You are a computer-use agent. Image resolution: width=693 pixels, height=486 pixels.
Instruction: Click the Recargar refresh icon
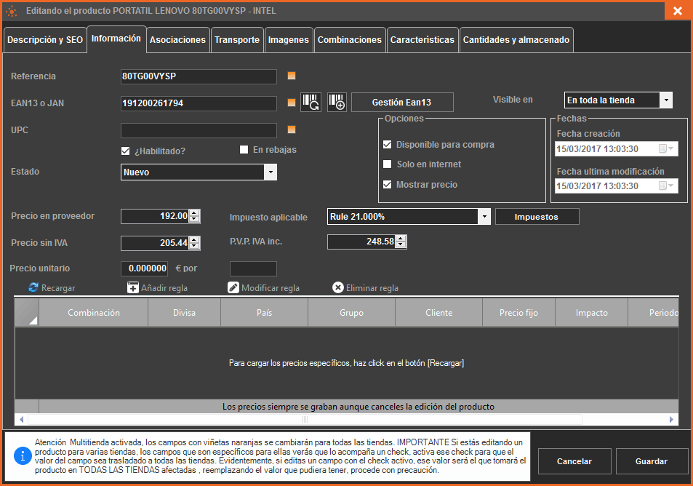coord(33,287)
